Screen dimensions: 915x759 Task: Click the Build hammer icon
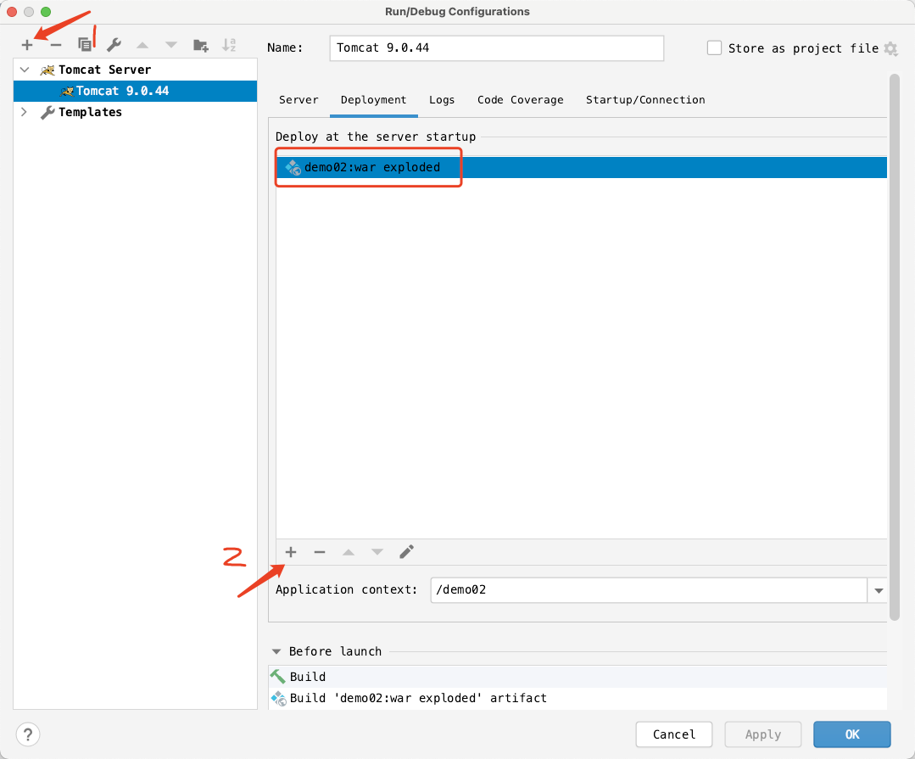point(278,677)
